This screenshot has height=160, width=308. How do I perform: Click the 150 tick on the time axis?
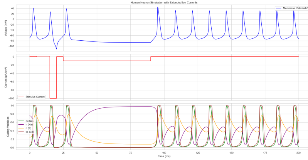[x=231, y=153]
